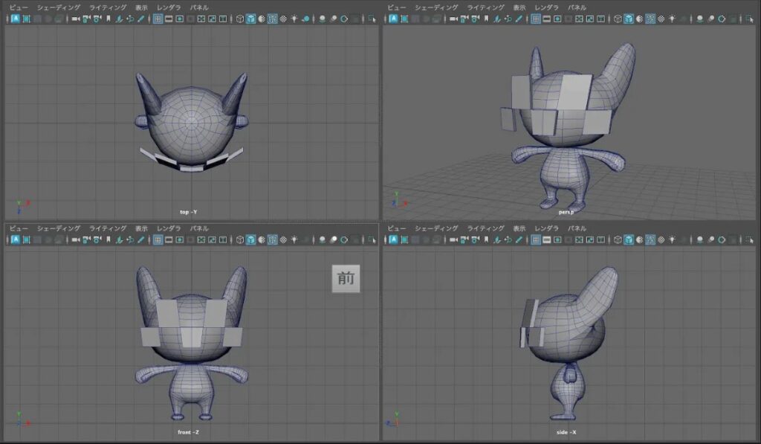Click Isolate Select icon in top view panel

(x=372, y=19)
